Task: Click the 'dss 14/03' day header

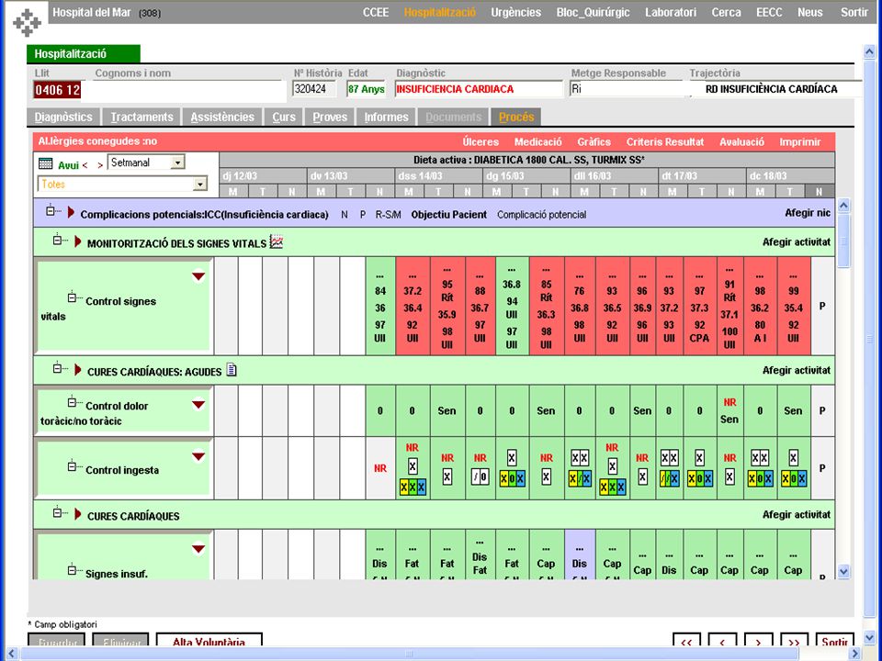Action: pyautogui.click(x=439, y=176)
